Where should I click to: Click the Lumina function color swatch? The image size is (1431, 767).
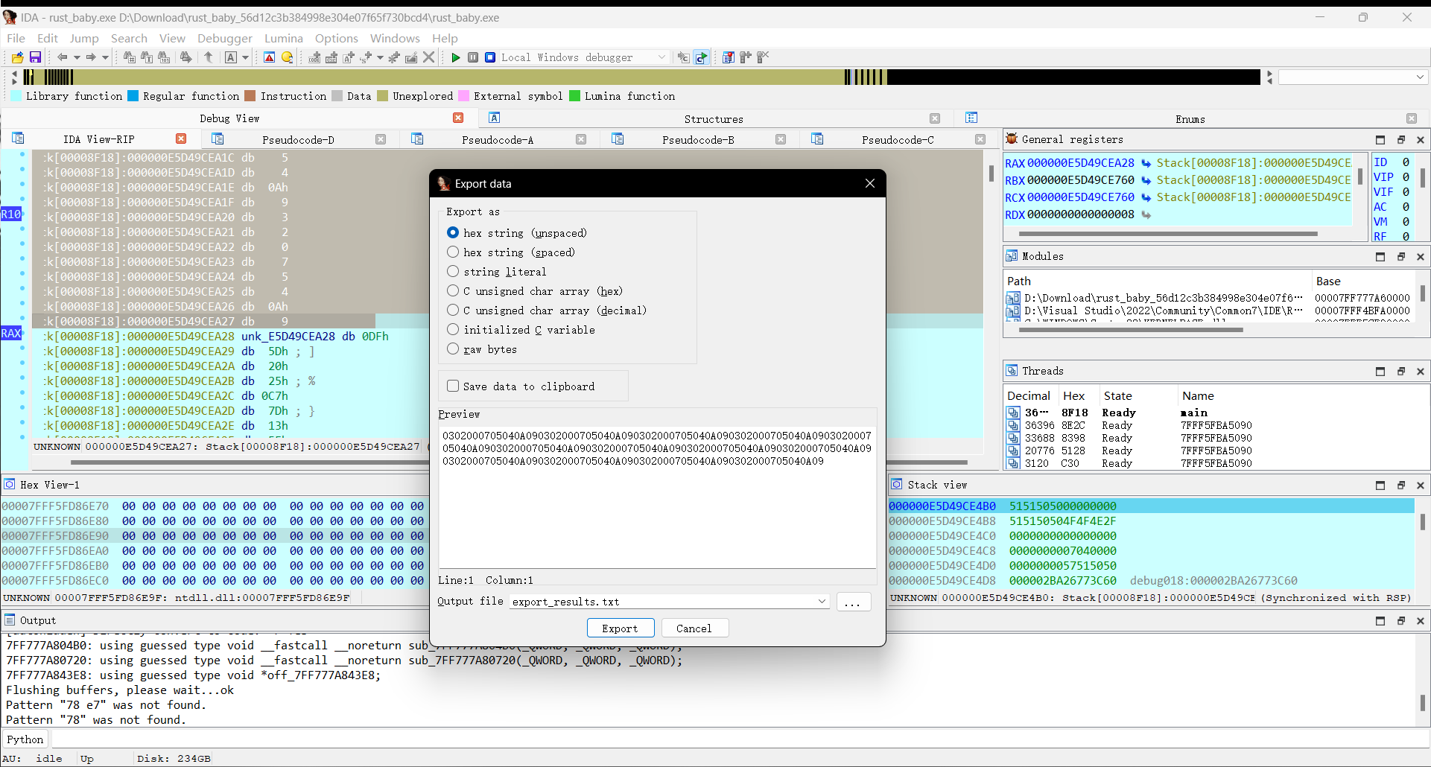pos(574,96)
